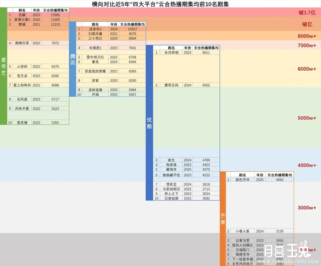Select the 小巷人家 cell in the 芒果 table
This screenshot has height=266, width=321.
pos(242,231)
